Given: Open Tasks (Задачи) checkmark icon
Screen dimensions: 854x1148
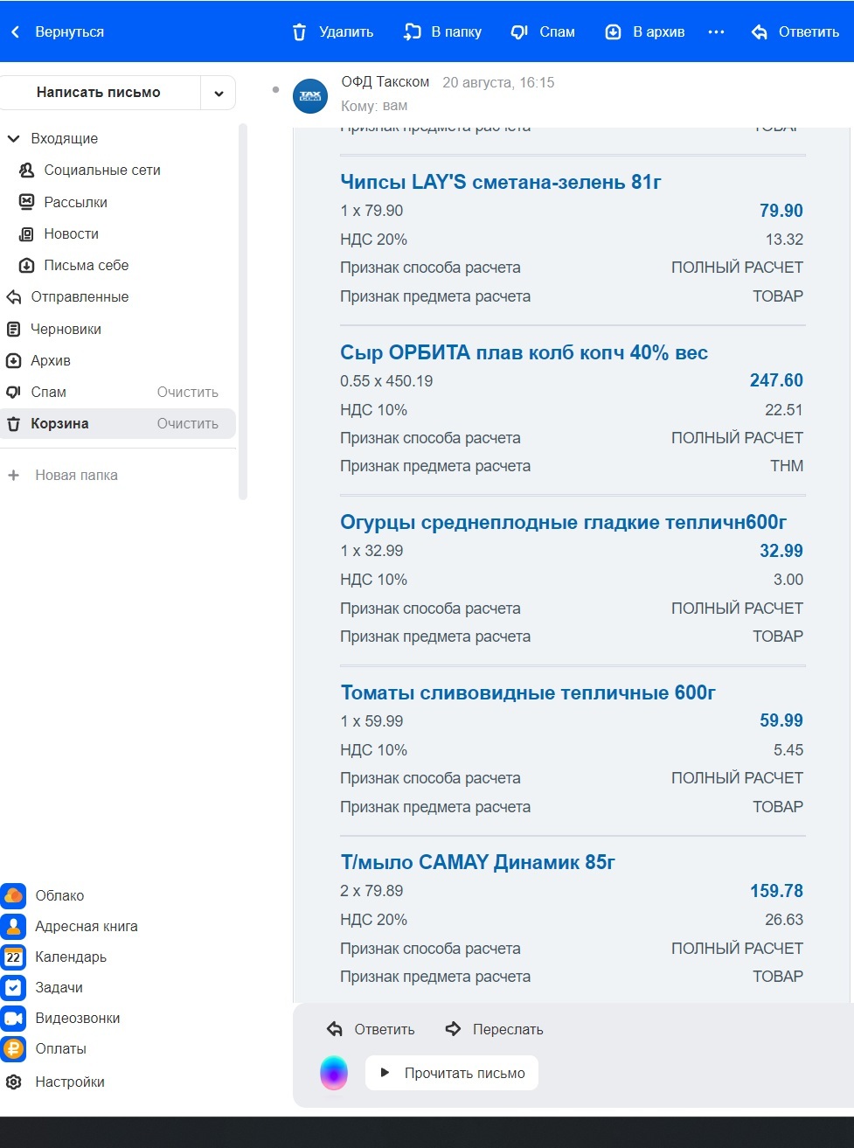Looking at the screenshot, I should pyautogui.click(x=13, y=987).
